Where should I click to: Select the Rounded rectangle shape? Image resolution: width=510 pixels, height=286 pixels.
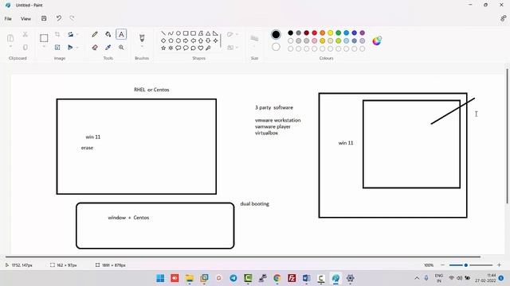(193, 33)
